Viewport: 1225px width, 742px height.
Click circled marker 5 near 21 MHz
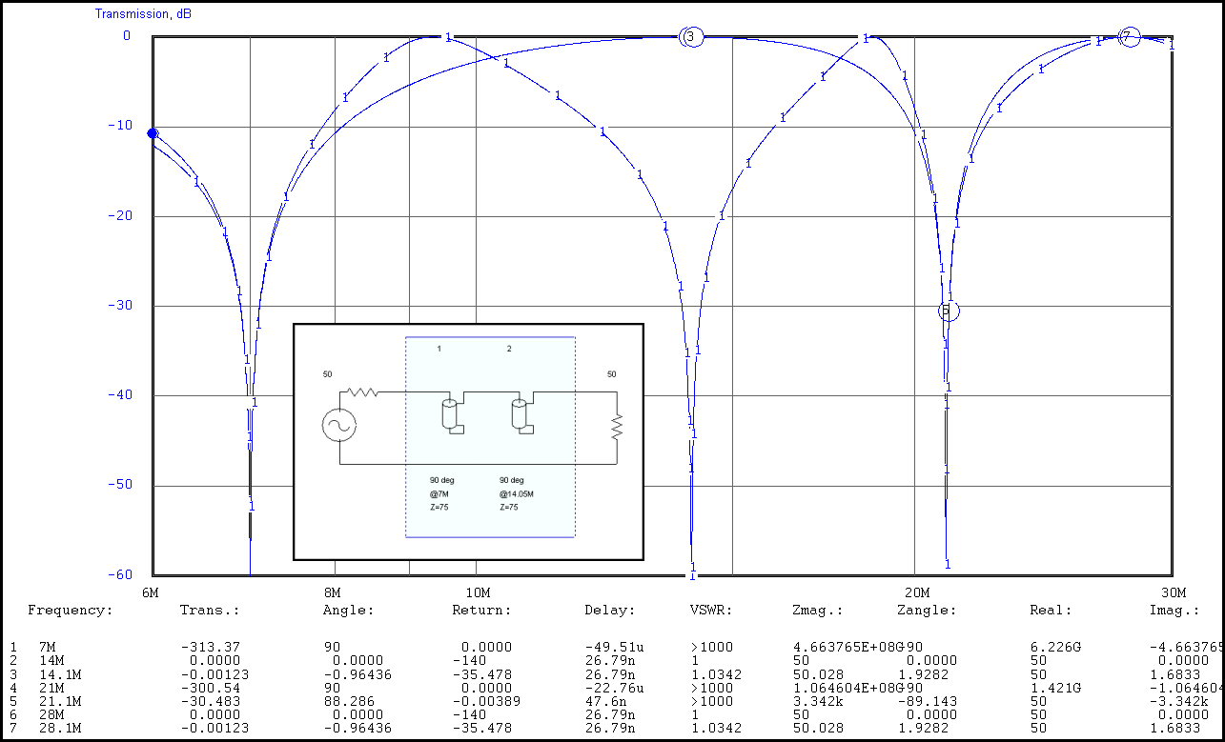tap(949, 311)
